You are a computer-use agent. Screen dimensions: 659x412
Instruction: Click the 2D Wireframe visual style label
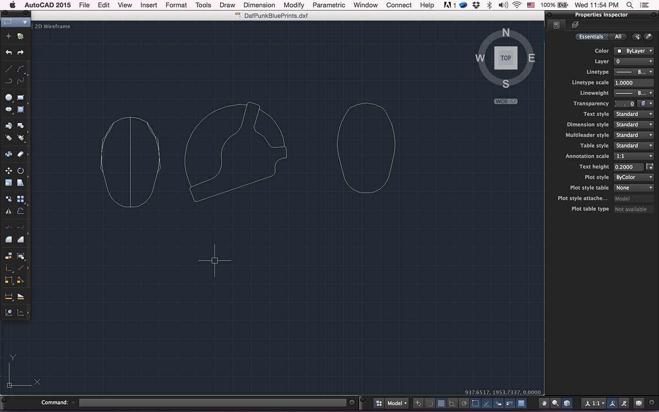53,27
